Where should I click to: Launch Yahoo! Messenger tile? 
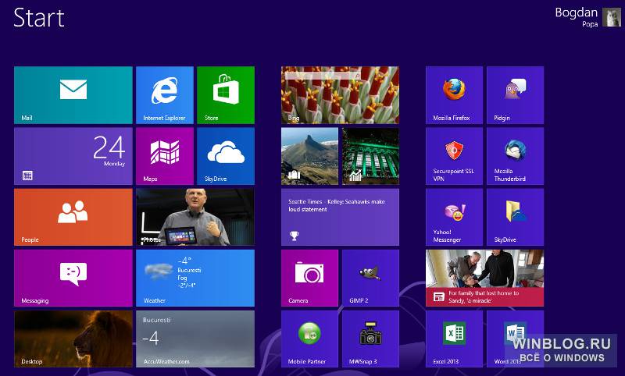[x=455, y=217]
